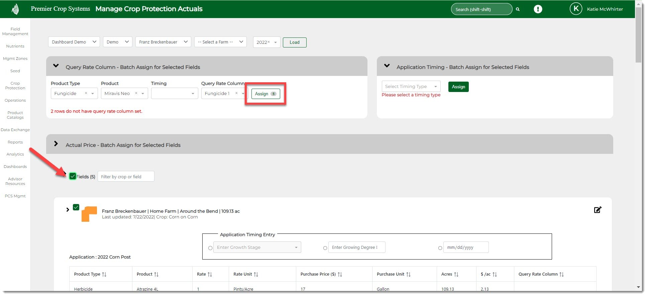Click the orange Around the Bend field thumbnail
The image size is (647, 296).
[x=89, y=214]
